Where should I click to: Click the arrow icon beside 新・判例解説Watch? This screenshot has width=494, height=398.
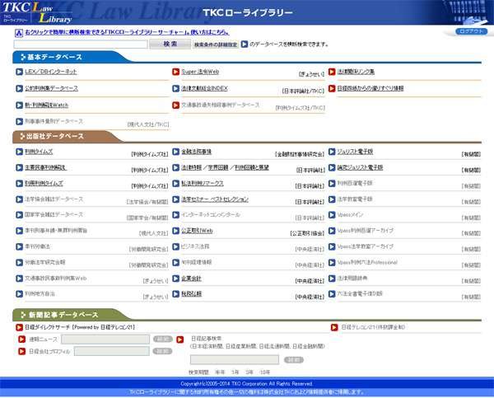19,105
